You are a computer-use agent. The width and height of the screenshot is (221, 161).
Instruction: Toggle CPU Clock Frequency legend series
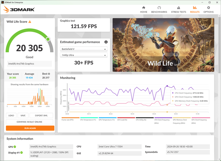point(163,121)
